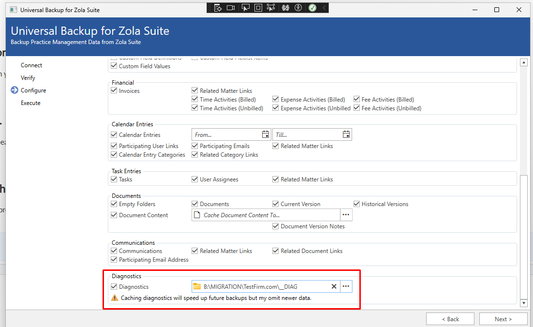
Task: Click the Back button
Action: (x=450, y=319)
